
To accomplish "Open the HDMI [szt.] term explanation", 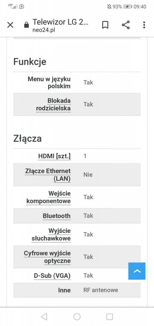I will tap(54, 156).
